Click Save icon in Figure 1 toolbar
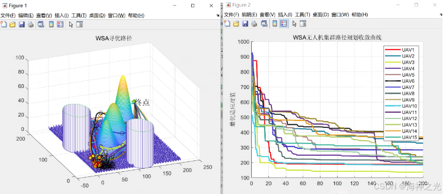The width and height of the screenshot is (443, 194). (22, 25)
